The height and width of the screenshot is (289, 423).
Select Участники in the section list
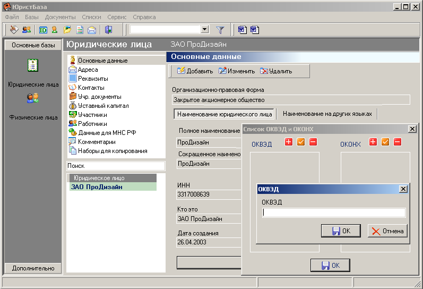pyautogui.click(x=117, y=115)
